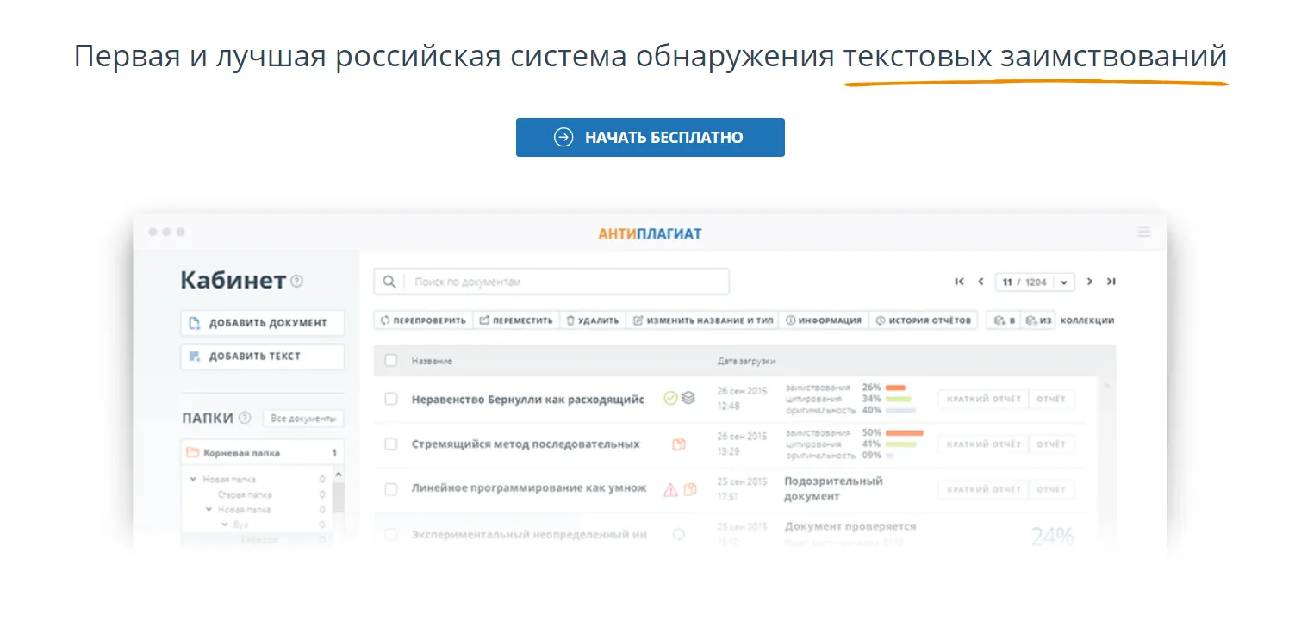Open Краткий отчёт for Стремящийся метод
Image resolution: width=1301 pixels, height=627 pixels.
[983, 444]
